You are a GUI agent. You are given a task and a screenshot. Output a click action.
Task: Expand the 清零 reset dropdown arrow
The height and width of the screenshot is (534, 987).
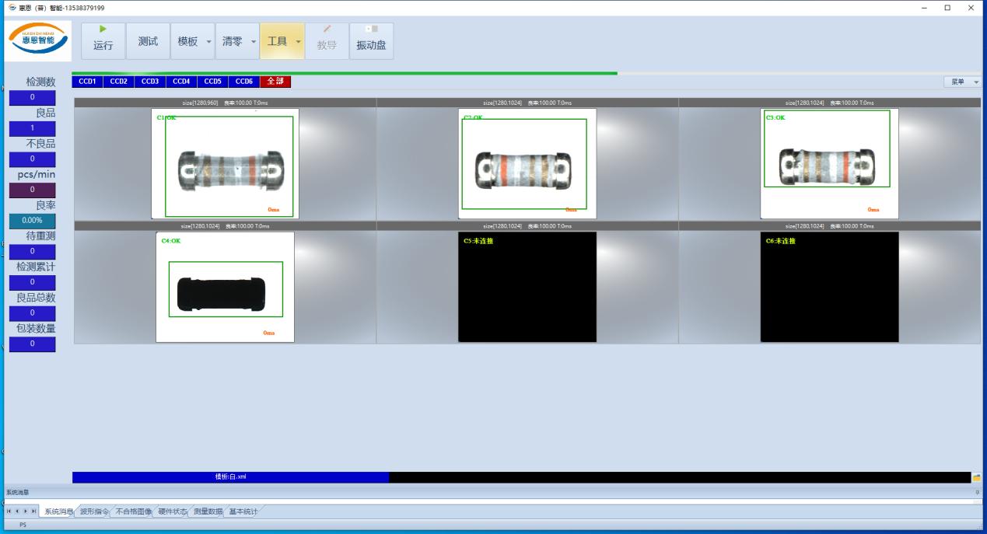tap(253, 42)
